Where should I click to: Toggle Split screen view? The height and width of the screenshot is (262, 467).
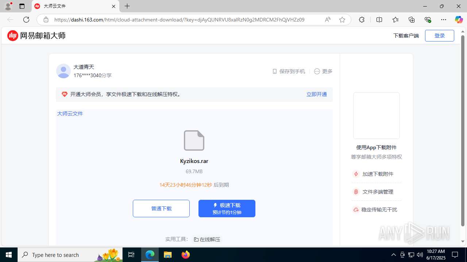point(379,20)
